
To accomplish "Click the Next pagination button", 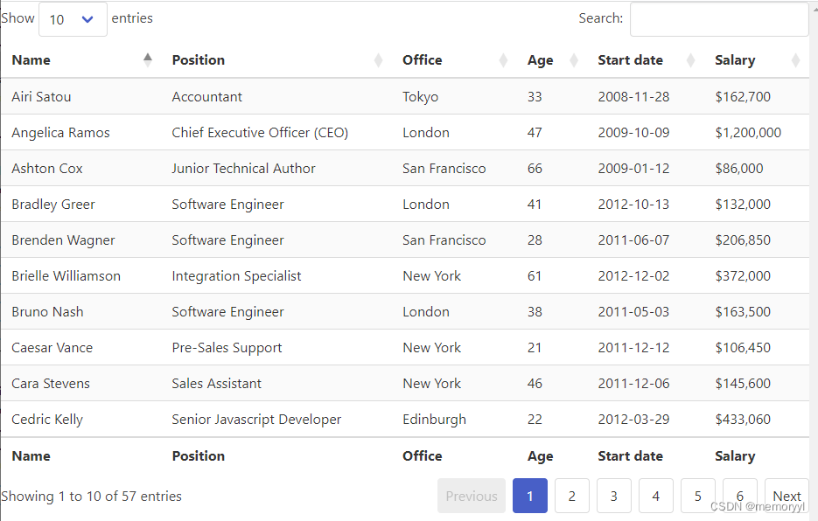I will tap(787, 496).
